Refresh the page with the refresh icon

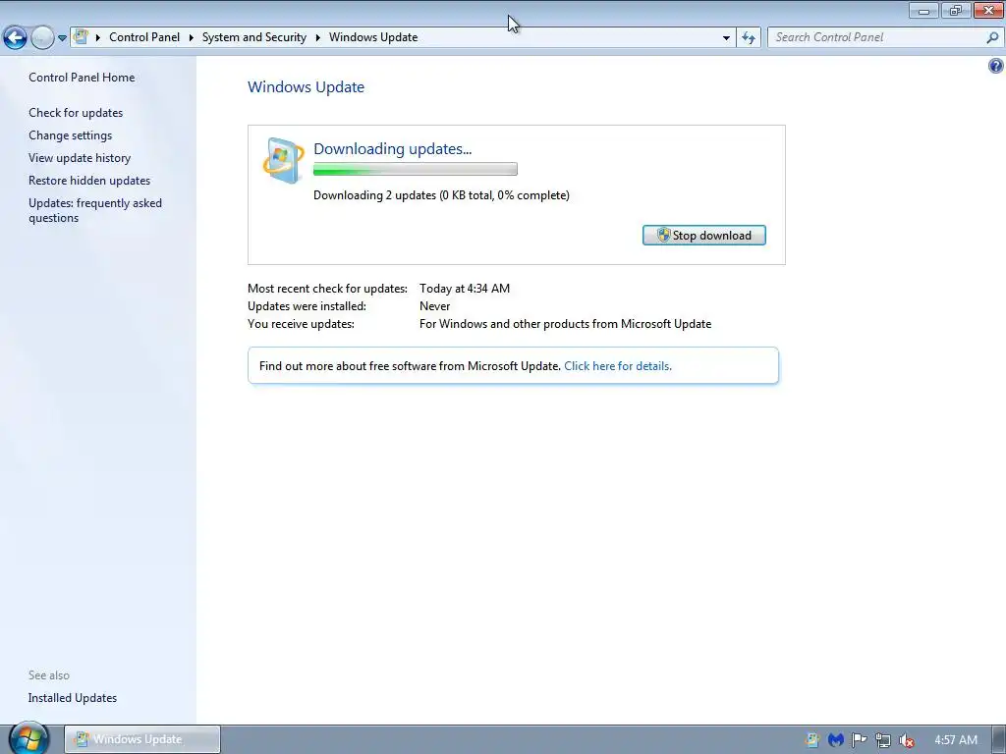point(749,37)
